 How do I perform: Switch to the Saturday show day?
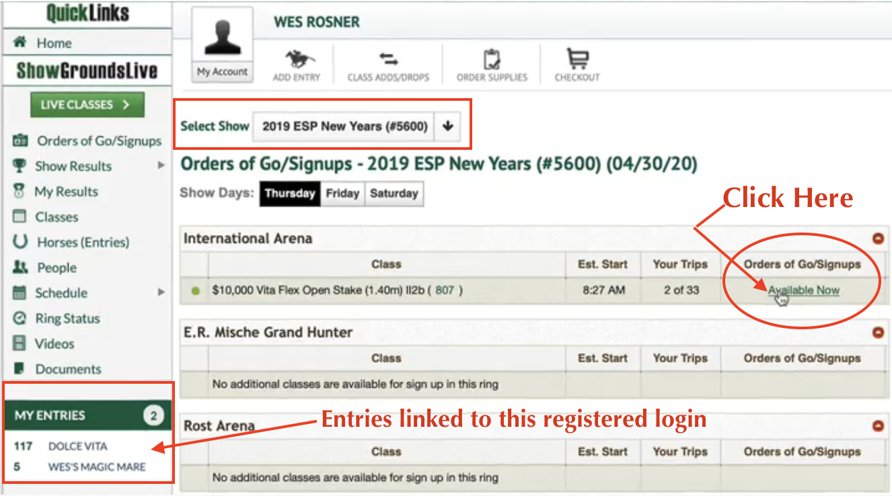tap(394, 194)
